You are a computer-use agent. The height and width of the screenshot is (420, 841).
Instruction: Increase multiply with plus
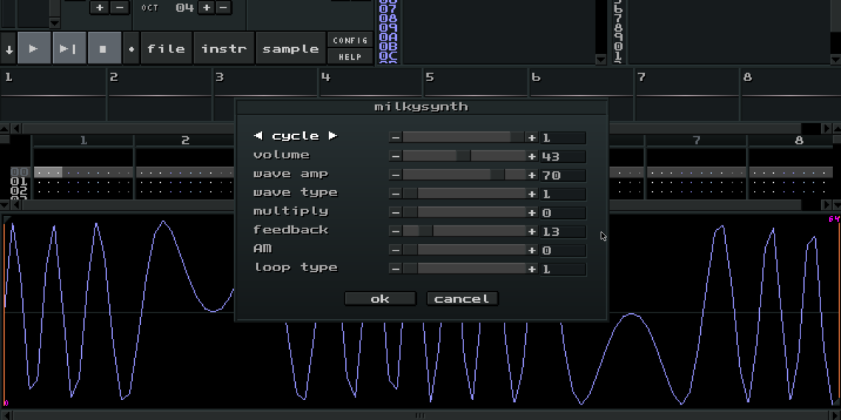[x=532, y=213]
